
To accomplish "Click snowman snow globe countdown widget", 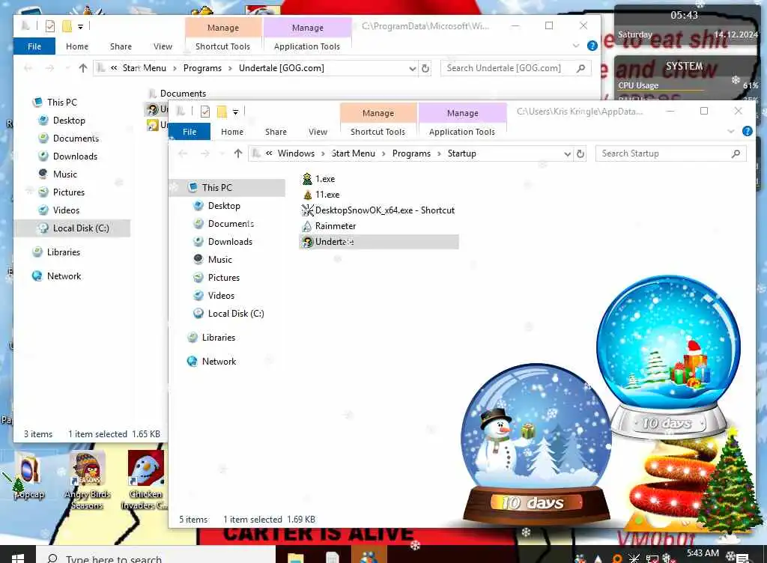I will click(536, 444).
